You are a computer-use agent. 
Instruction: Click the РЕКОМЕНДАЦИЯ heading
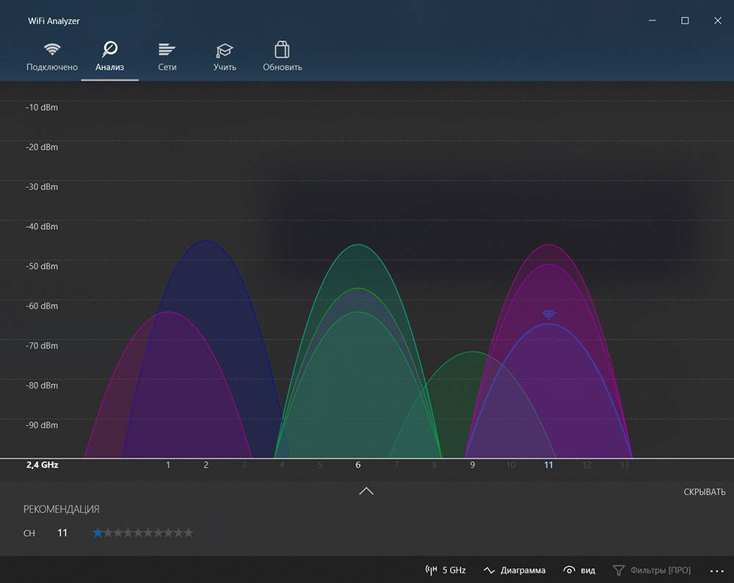point(62,509)
